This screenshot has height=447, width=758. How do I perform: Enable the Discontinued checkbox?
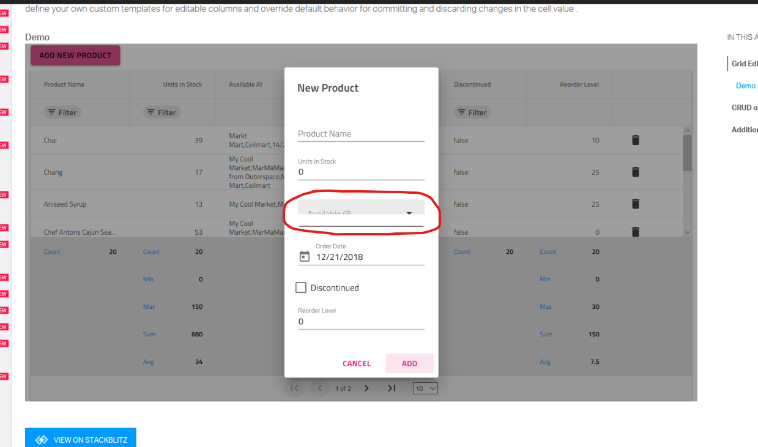(x=300, y=287)
